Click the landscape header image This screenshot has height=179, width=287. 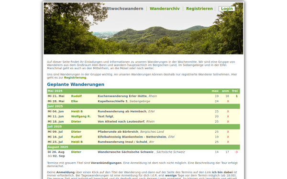(x=143, y=28)
